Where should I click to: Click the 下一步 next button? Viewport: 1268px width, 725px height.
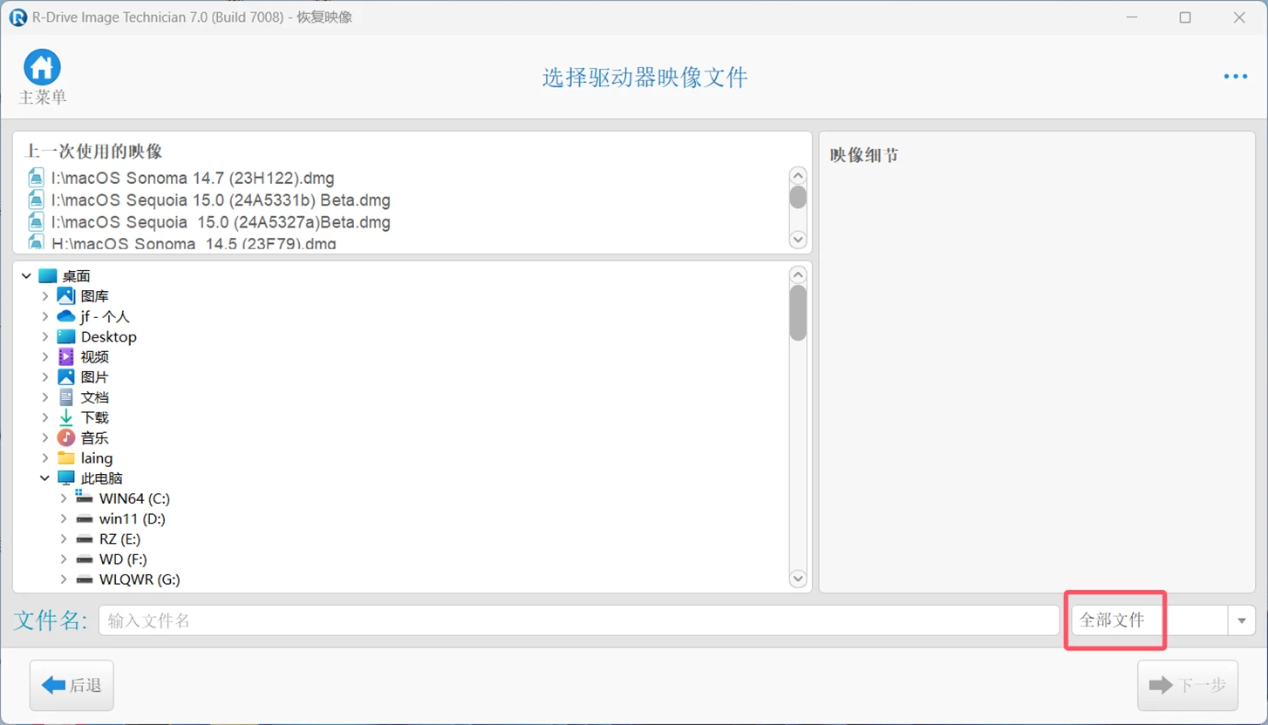pos(1188,686)
